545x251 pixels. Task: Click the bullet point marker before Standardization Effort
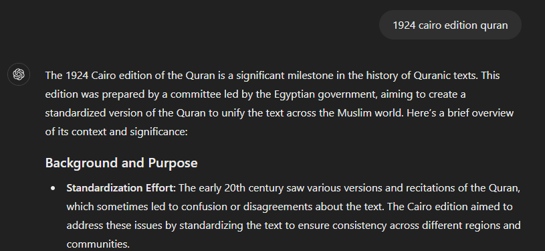click(53, 188)
